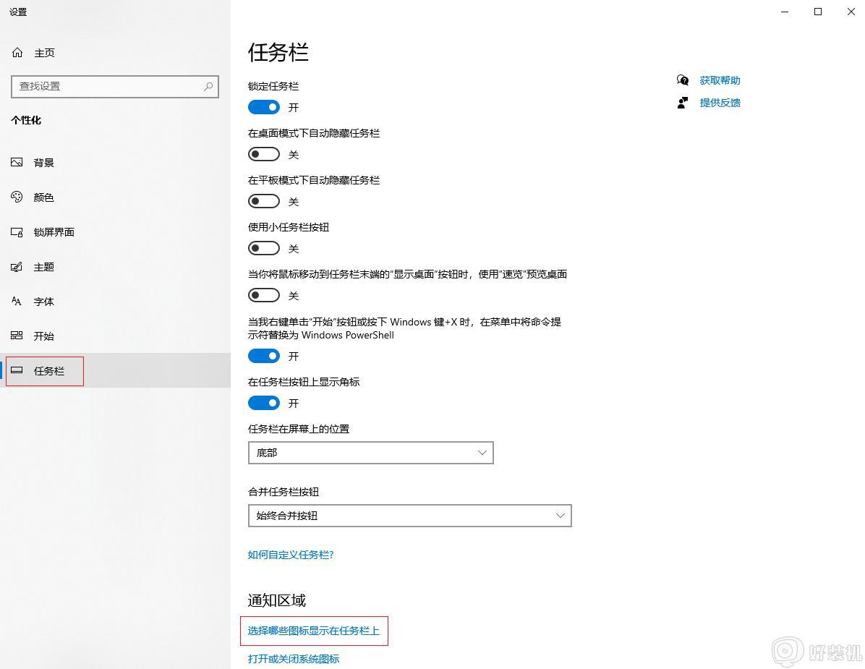Enable auto-hide taskbar in desktop mode
This screenshot has height=669, width=865.
pos(263,153)
